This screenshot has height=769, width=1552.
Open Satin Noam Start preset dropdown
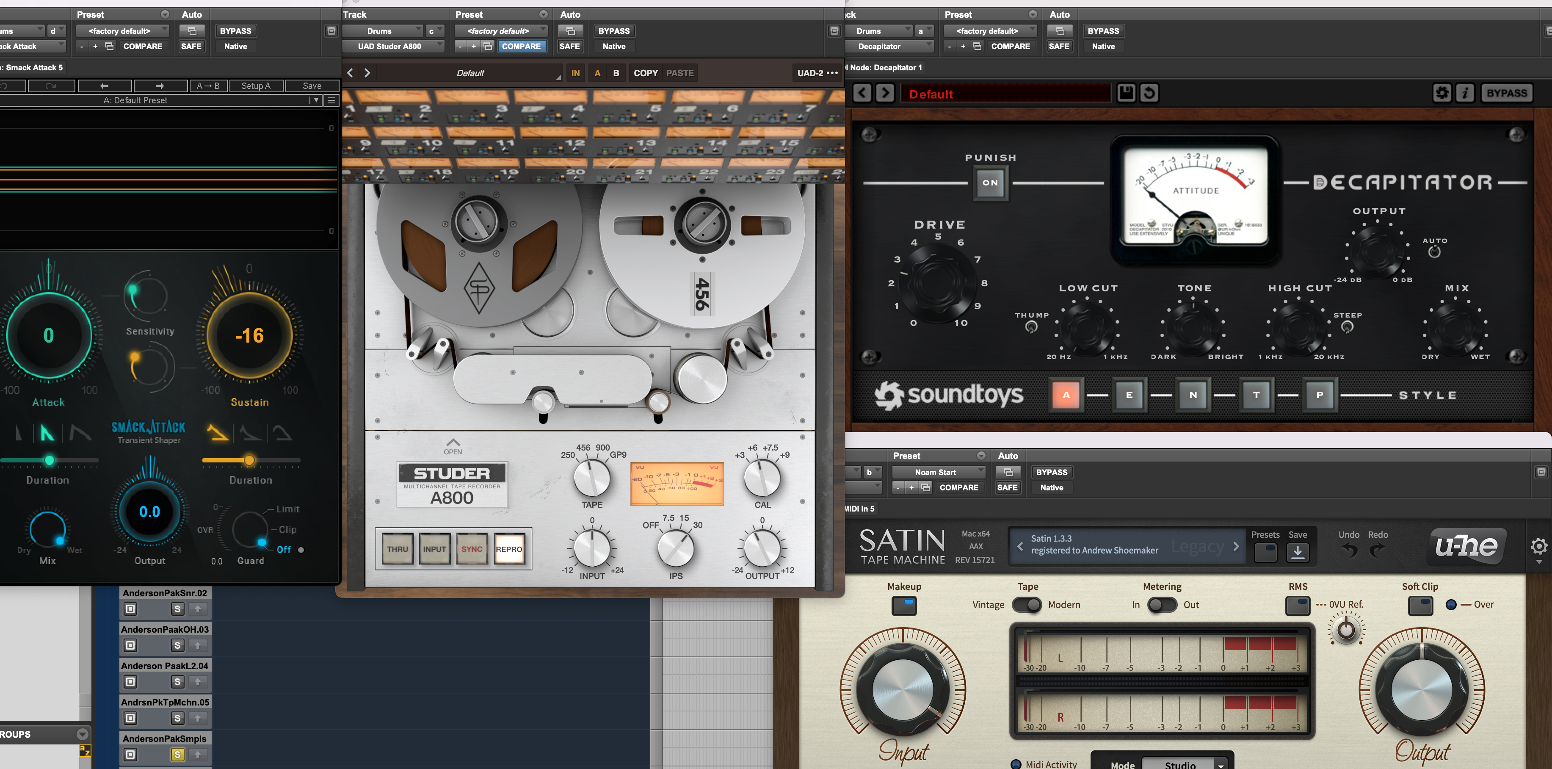[x=938, y=472]
